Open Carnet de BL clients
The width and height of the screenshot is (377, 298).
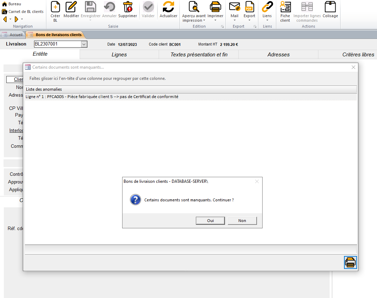23,12
